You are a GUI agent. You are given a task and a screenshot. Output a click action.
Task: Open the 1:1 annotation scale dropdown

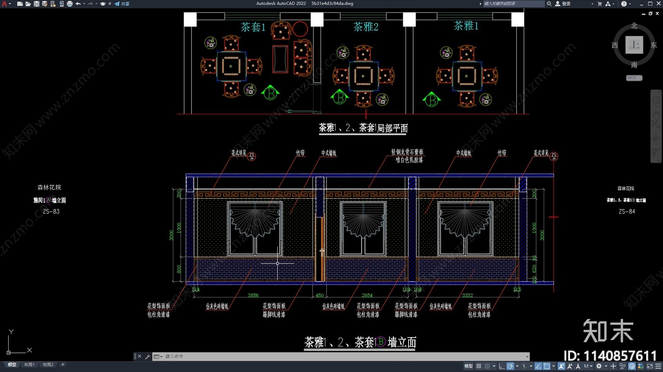coord(588,366)
